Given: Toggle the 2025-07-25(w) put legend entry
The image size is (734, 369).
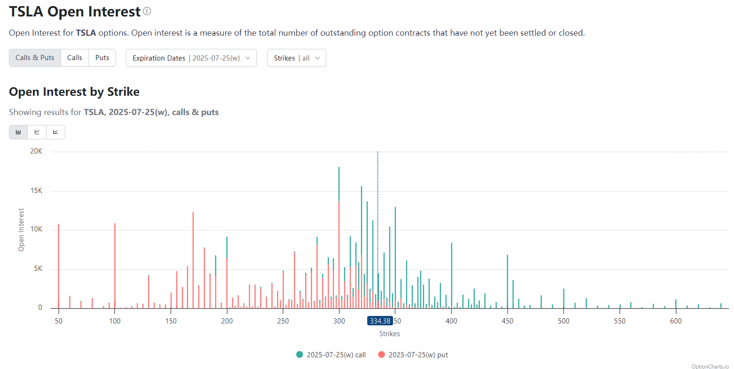Looking at the screenshot, I should pyautogui.click(x=413, y=355).
